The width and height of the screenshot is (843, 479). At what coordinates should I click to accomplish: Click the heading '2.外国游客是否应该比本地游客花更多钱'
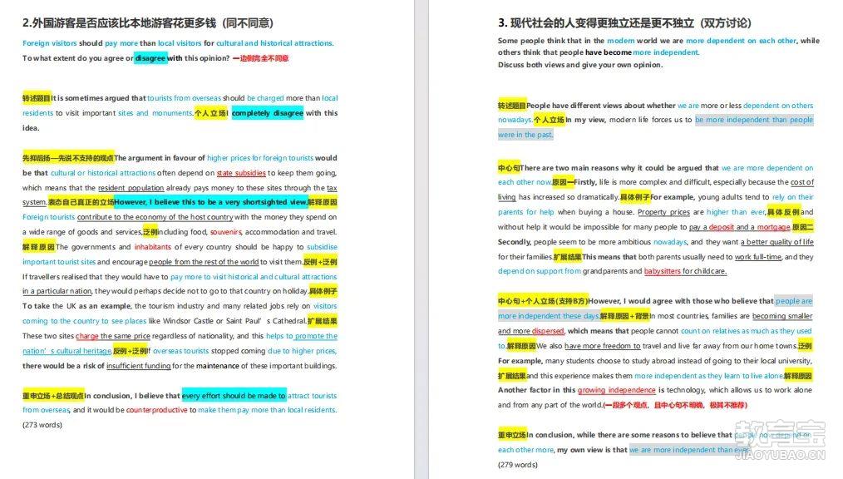tap(119, 23)
